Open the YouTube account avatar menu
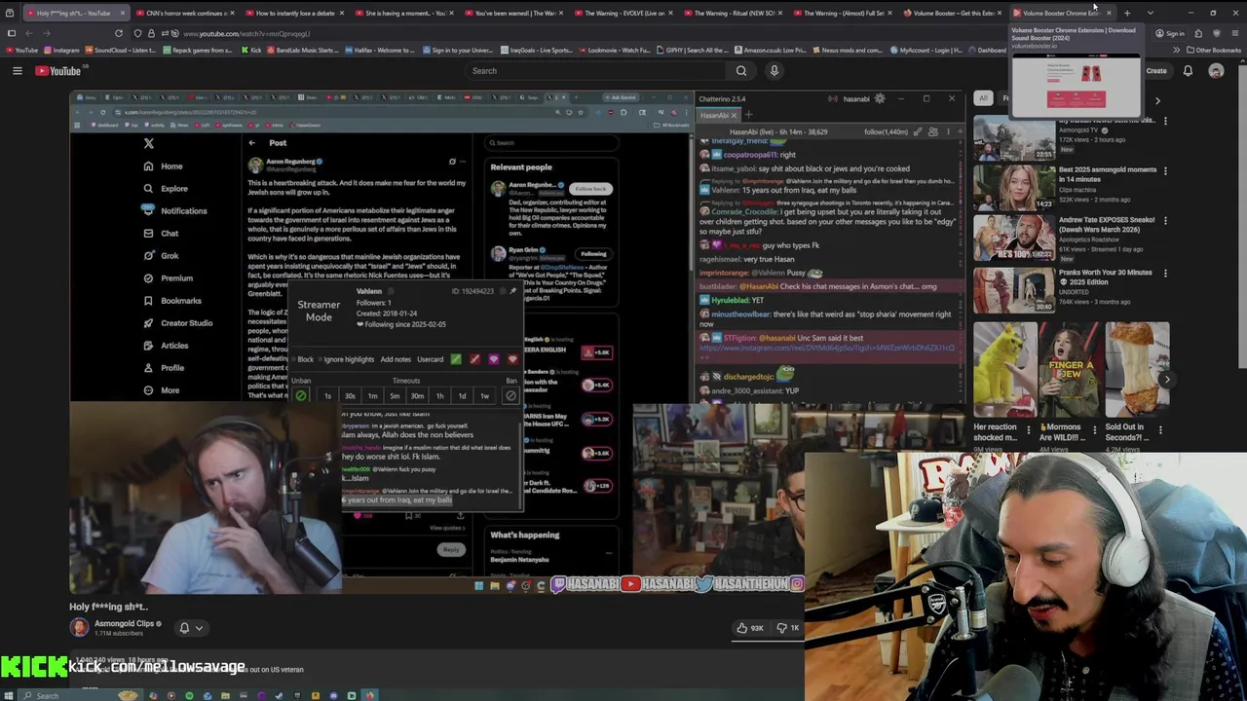 [x=1216, y=70]
